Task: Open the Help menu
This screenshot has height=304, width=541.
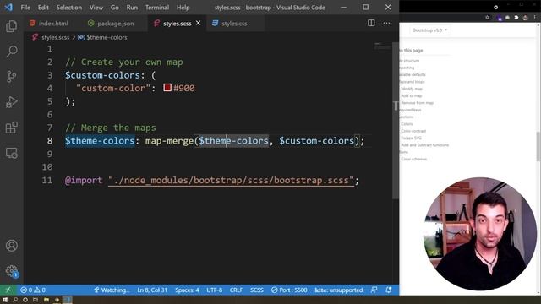Action: point(183,8)
